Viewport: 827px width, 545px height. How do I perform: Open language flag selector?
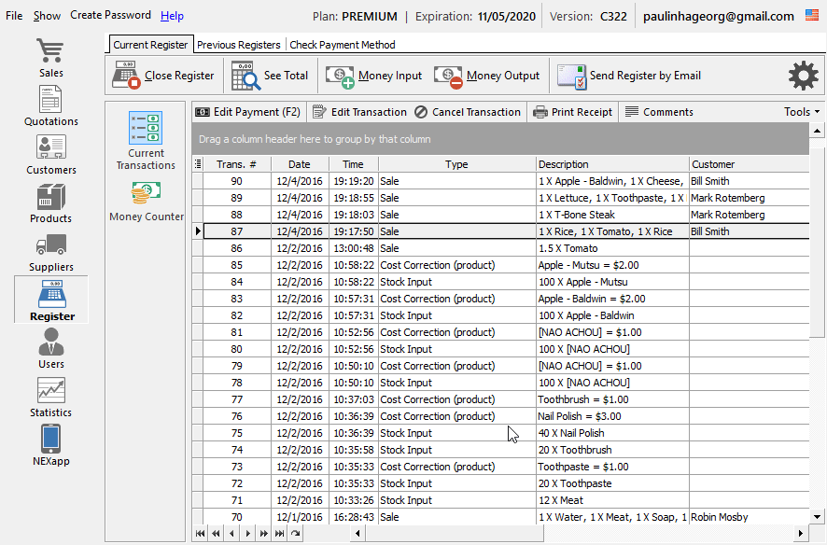coord(813,16)
